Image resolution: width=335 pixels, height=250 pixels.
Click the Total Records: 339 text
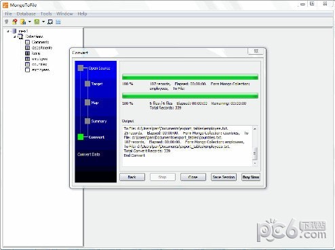tap(165, 108)
